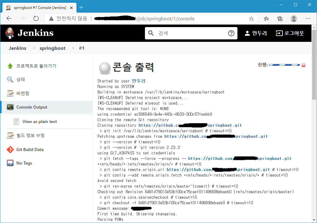Click the Jenkins butler logo icon
This screenshot has height=223, width=317.
(10, 33)
